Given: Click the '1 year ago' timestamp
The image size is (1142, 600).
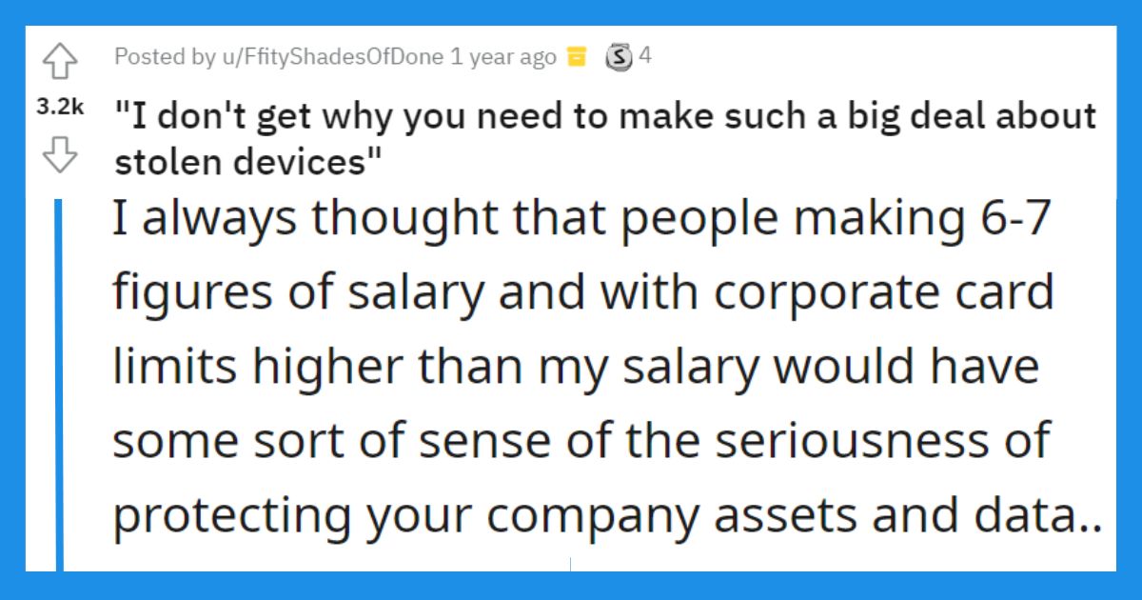Looking at the screenshot, I should 503,57.
